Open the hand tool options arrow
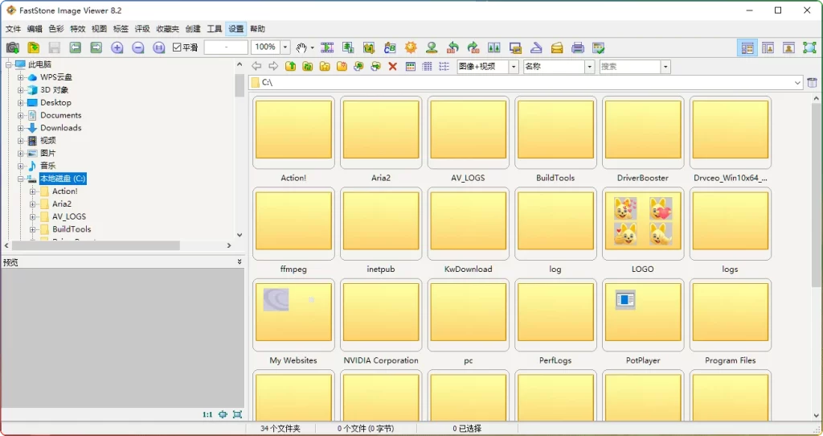Viewport: 823px width, 436px height. point(313,47)
